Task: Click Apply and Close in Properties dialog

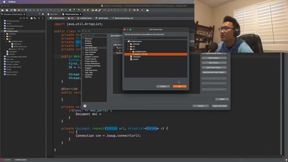Action: [x=220, y=106]
